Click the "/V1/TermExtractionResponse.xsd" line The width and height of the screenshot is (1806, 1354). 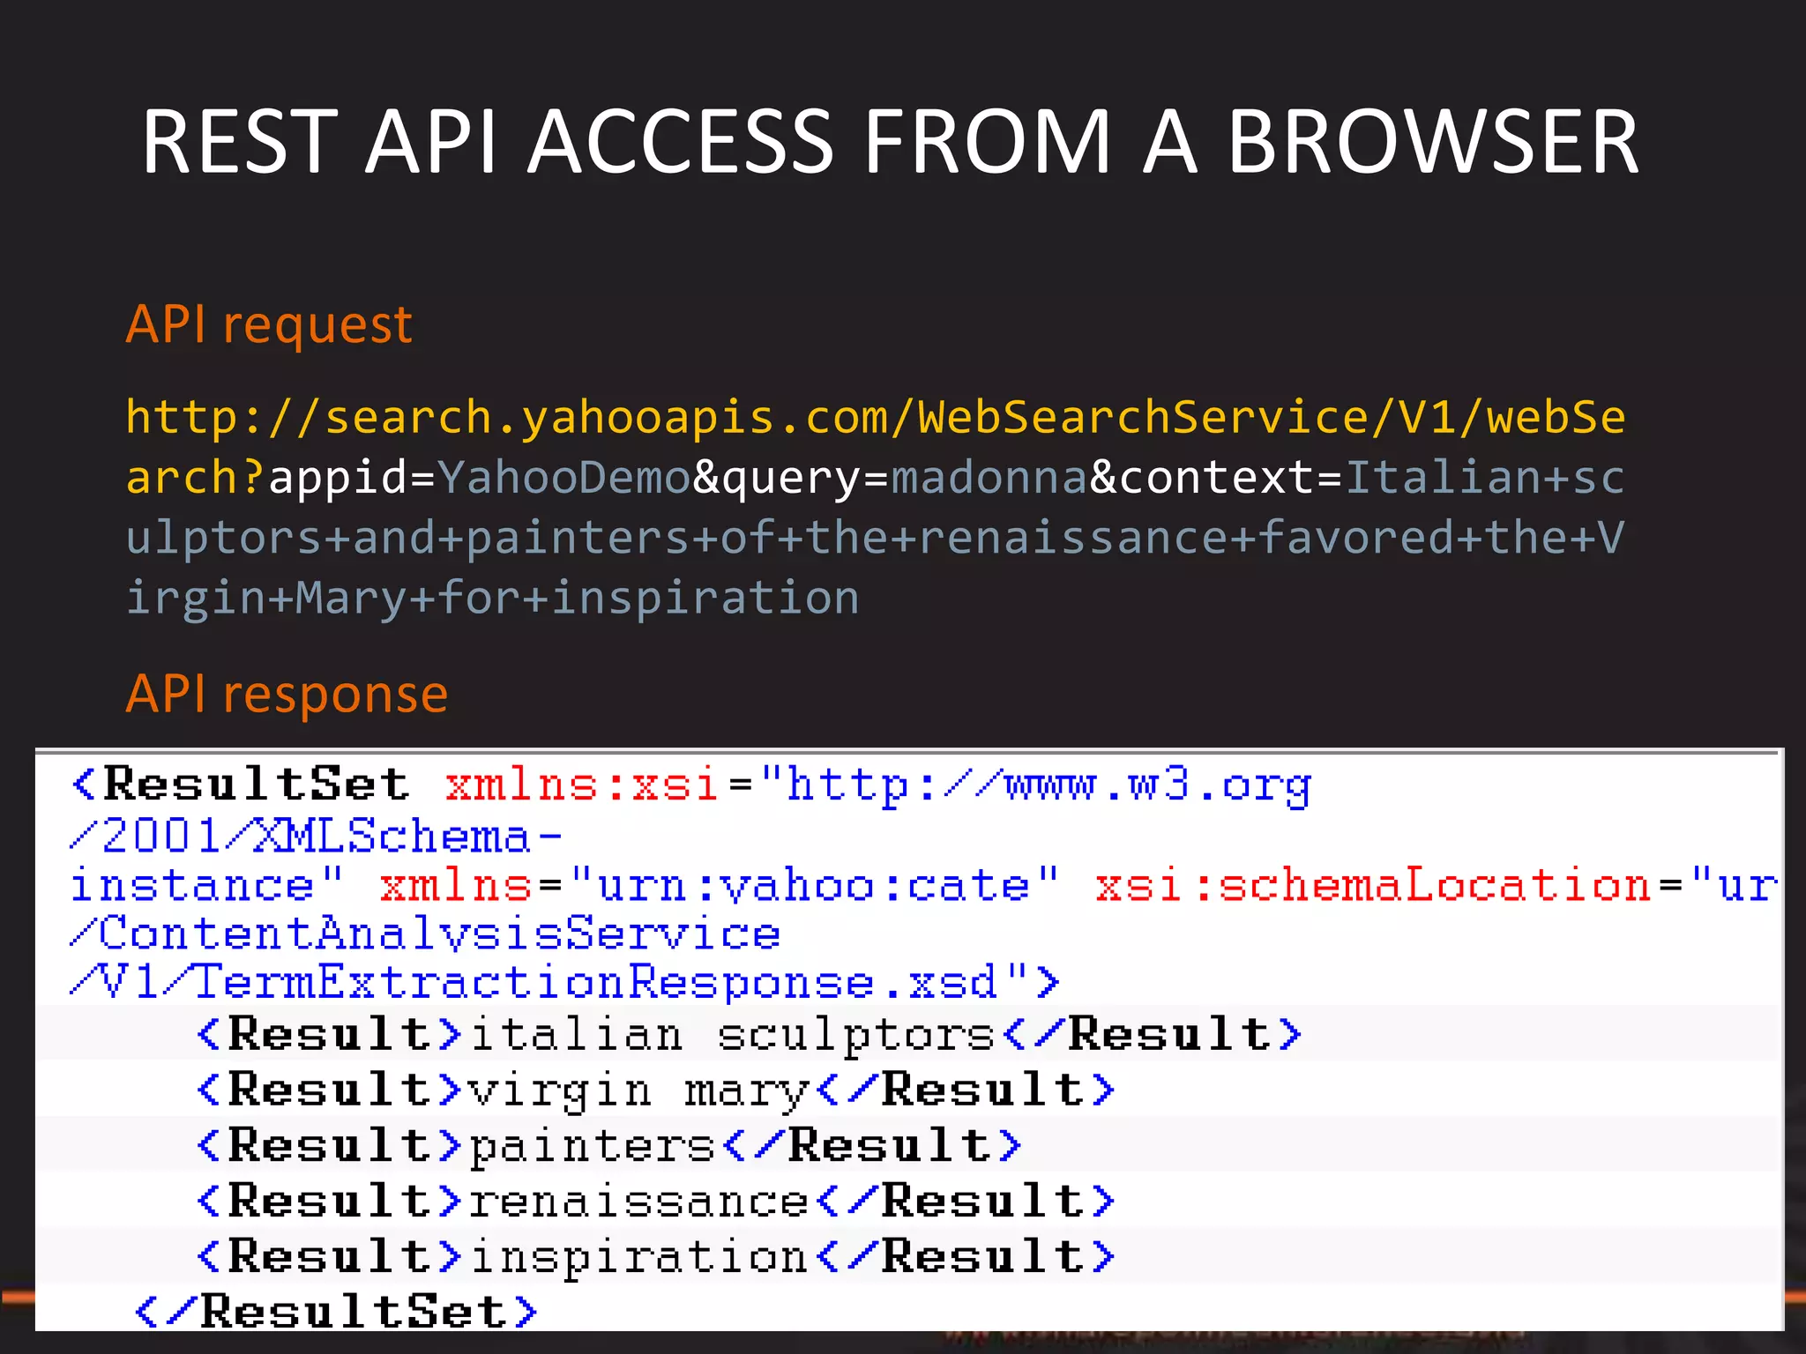point(564,982)
